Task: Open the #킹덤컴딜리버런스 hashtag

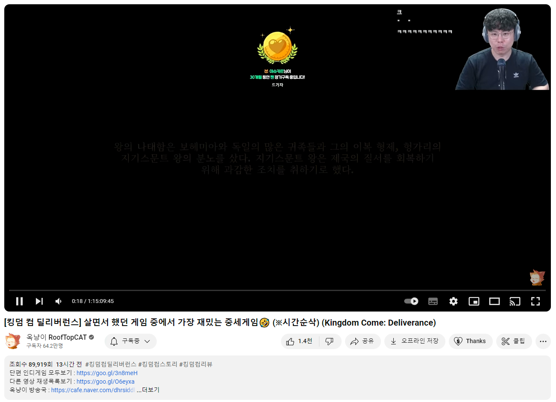Action: 111,364
